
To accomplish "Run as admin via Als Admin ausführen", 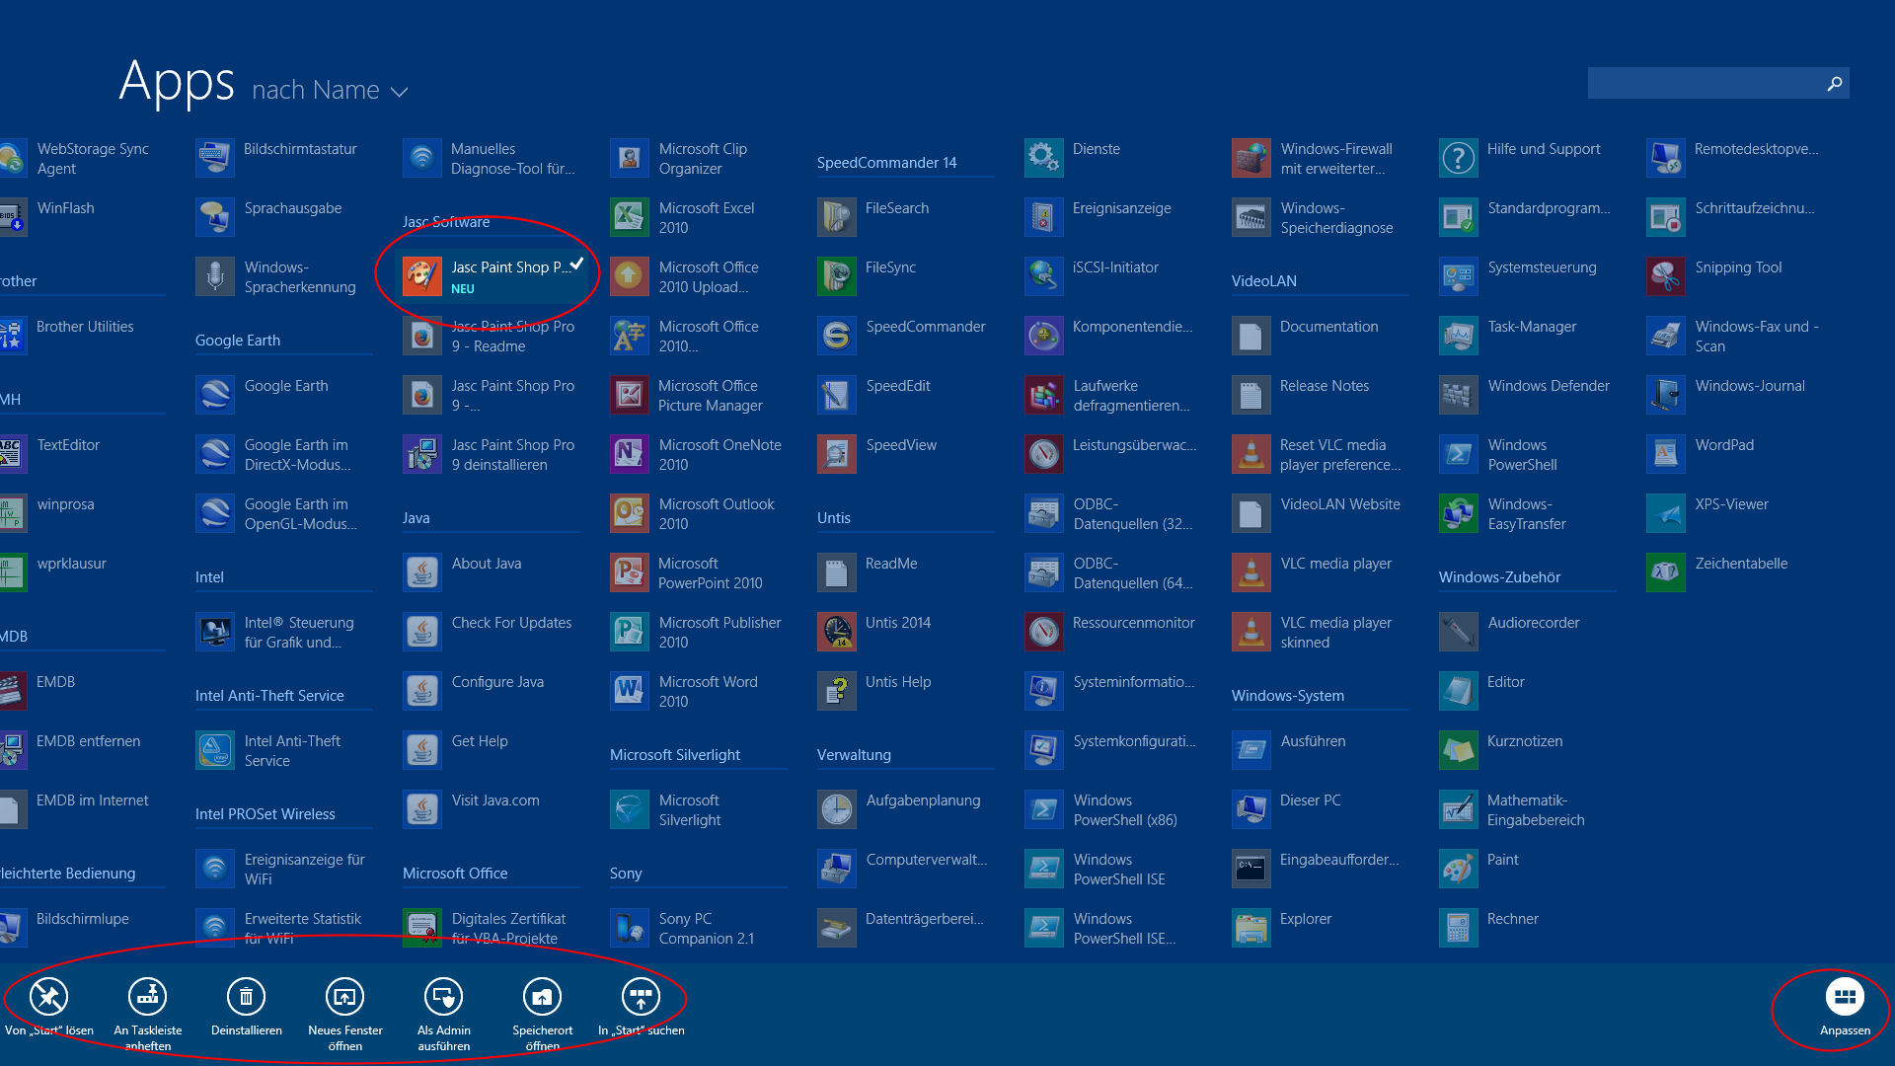I will pos(443,997).
